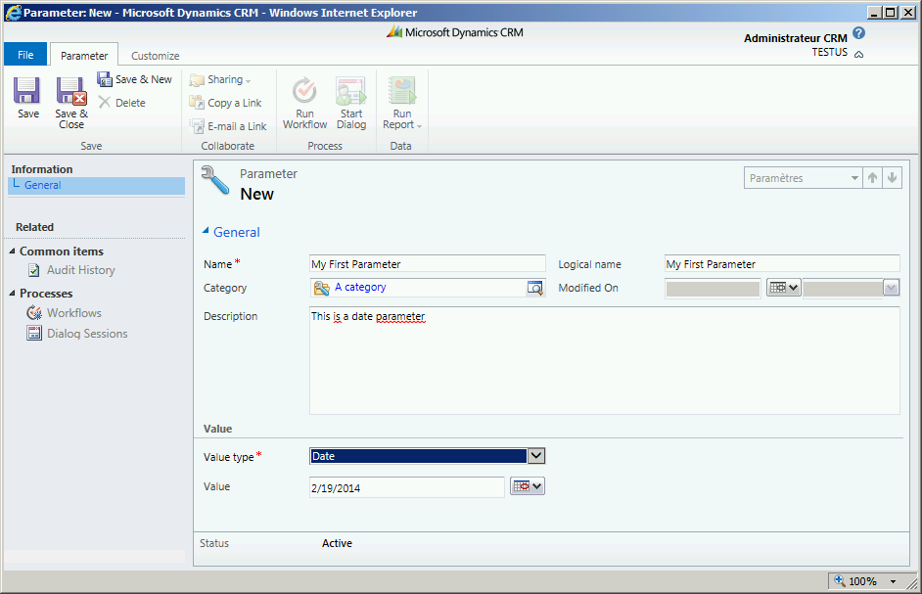
Task: Click the Delete icon in the ribbon
Action: click(105, 103)
